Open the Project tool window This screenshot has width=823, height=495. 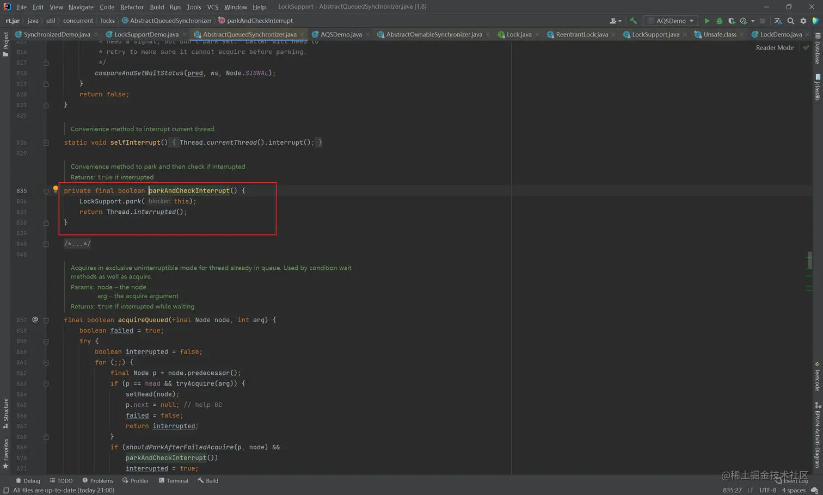(5, 44)
